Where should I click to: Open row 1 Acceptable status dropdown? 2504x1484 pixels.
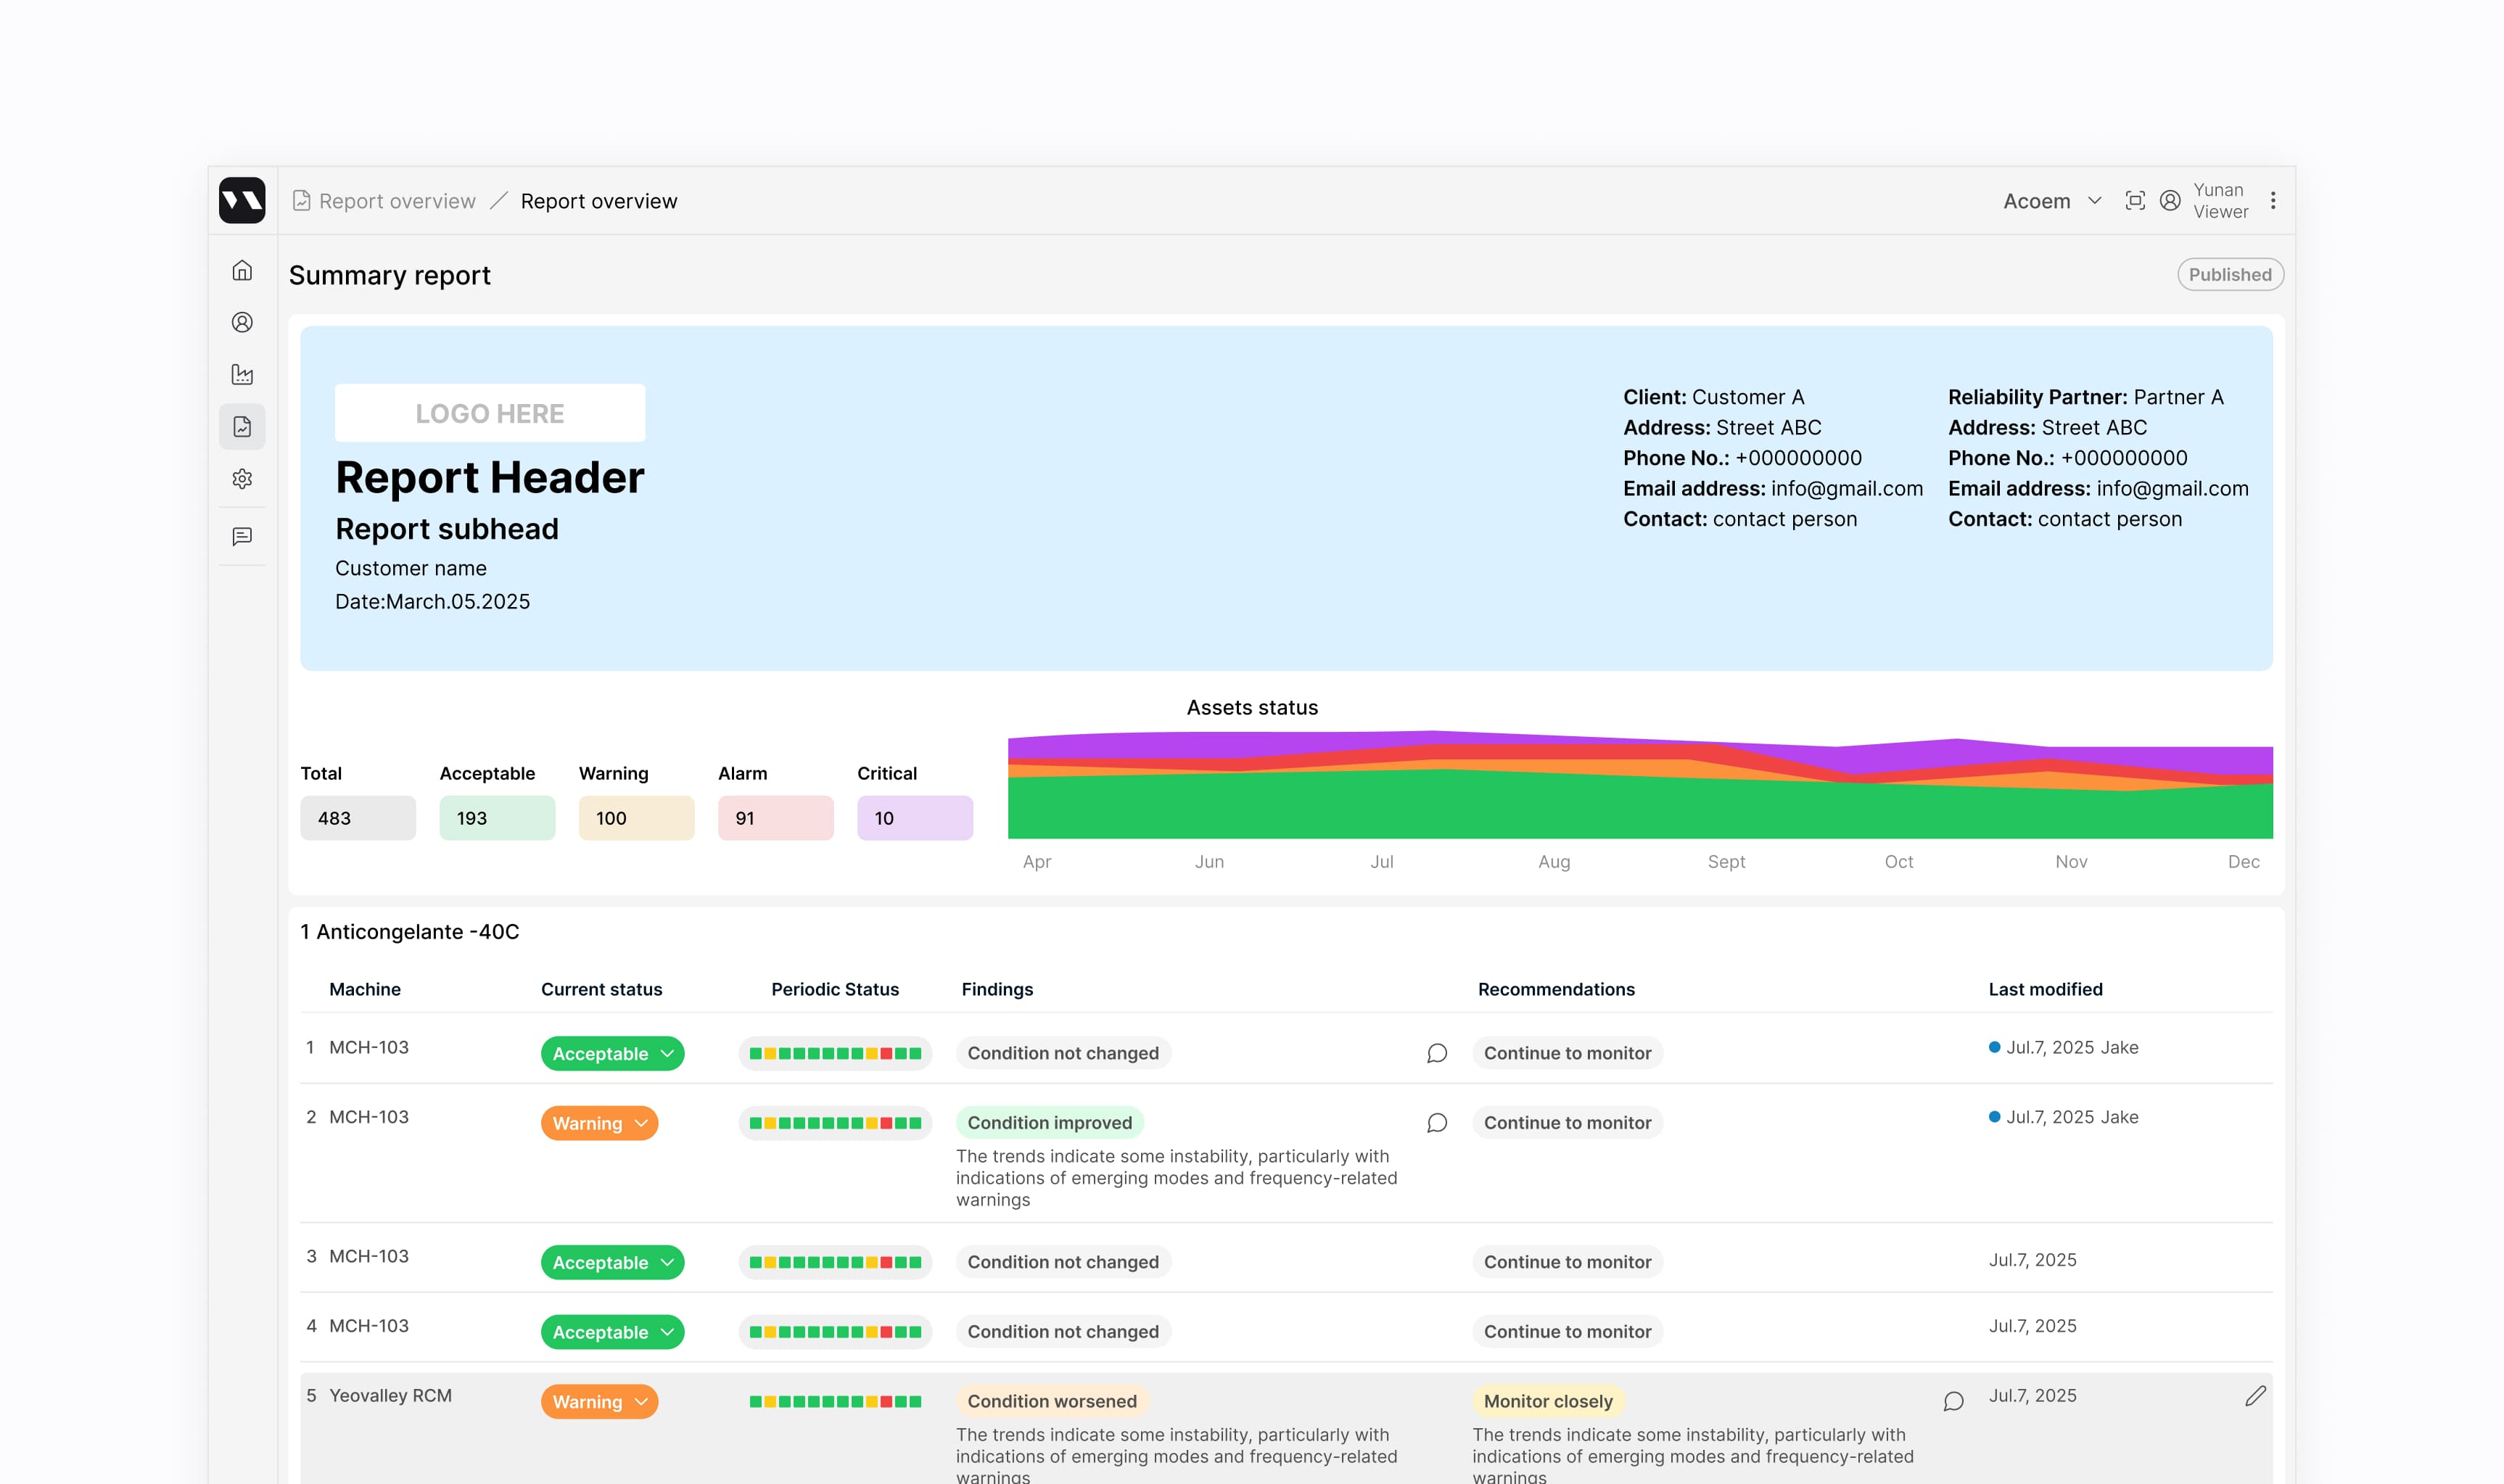(612, 1054)
